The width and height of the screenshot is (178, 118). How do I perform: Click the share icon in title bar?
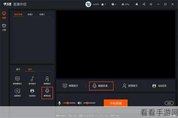tap(144, 4)
